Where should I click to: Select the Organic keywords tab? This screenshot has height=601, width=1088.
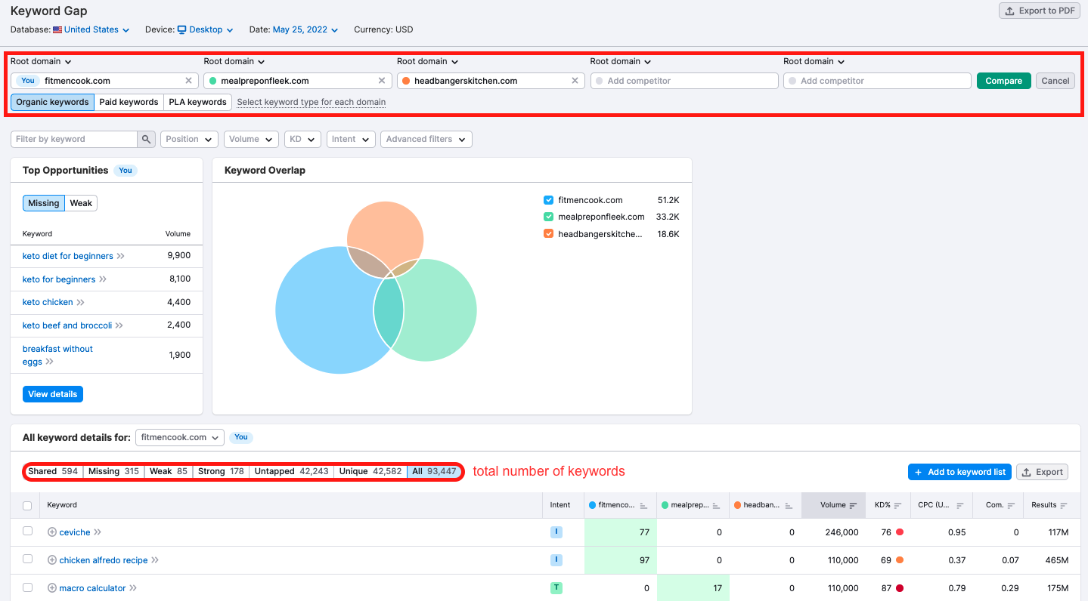(x=52, y=102)
